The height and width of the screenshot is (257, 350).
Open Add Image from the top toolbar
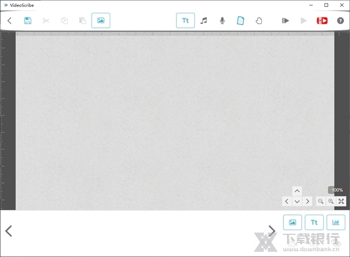coord(101,20)
